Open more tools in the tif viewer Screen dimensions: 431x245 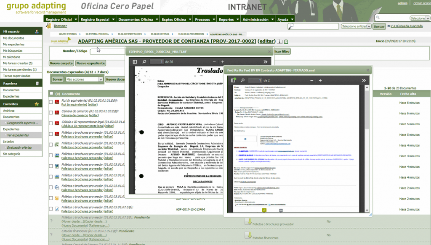pyautogui.click(x=265, y=62)
